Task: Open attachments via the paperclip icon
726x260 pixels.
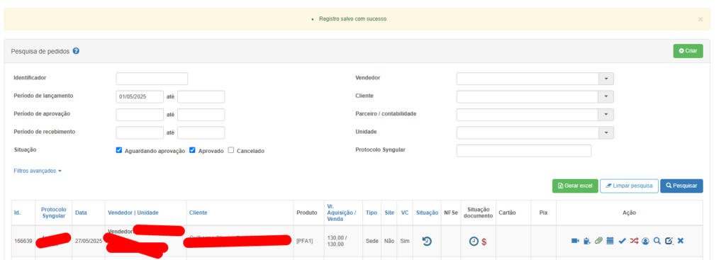Action: [598, 241]
